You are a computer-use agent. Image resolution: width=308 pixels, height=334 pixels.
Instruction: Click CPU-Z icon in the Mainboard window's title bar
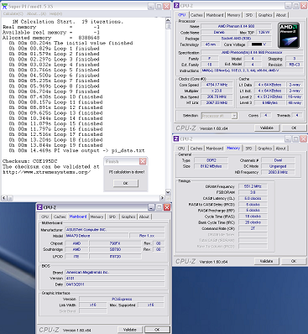[40, 207]
